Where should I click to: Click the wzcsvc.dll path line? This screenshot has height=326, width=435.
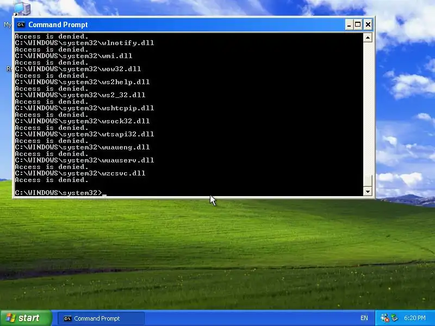coord(80,173)
